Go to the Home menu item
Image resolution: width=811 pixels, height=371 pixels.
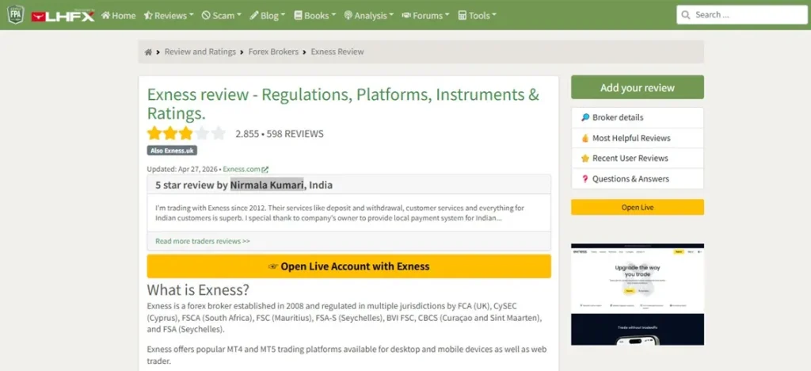[119, 16]
